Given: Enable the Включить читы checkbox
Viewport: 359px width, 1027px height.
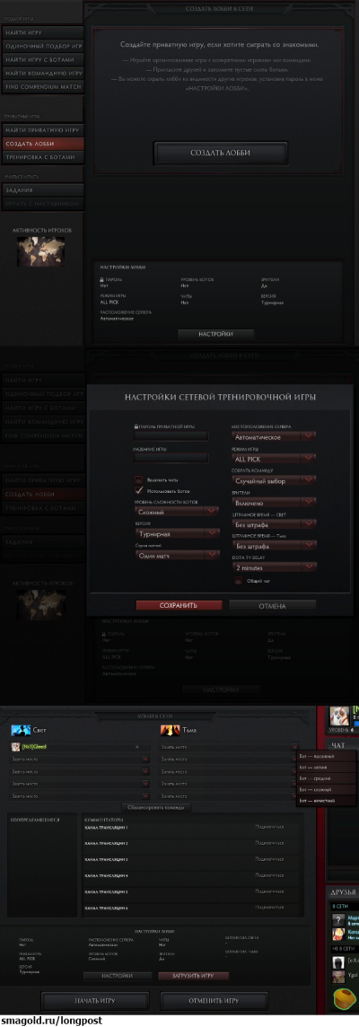Looking at the screenshot, I should coord(139,479).
